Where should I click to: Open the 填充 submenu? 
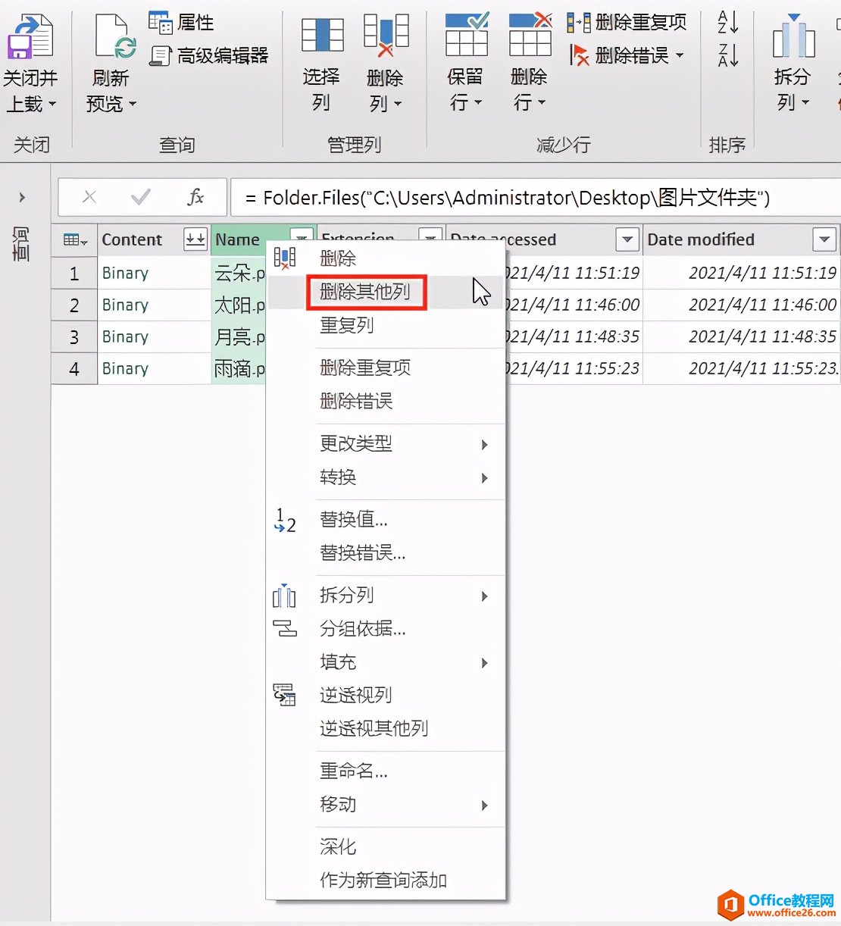coord(386,662)
